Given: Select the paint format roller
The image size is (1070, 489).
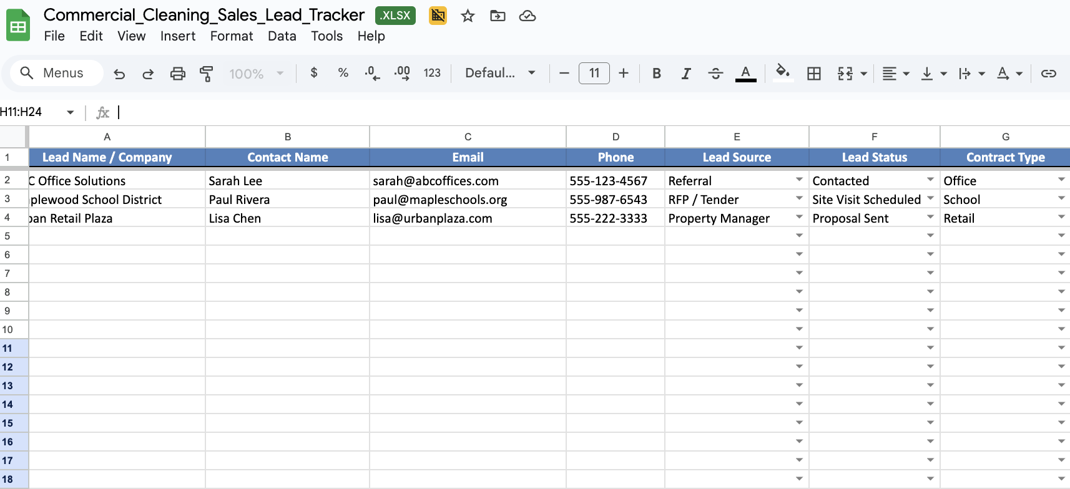Looking at the screenshot, I should tap(206, 74).
